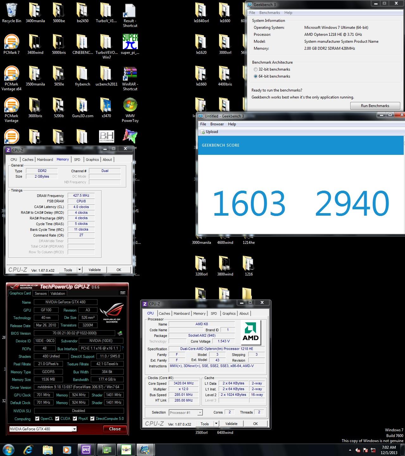Viewport: 405px width, 456px height.
Task: Select the TurboV_V1 folder icon
Action: pos(106,13)
